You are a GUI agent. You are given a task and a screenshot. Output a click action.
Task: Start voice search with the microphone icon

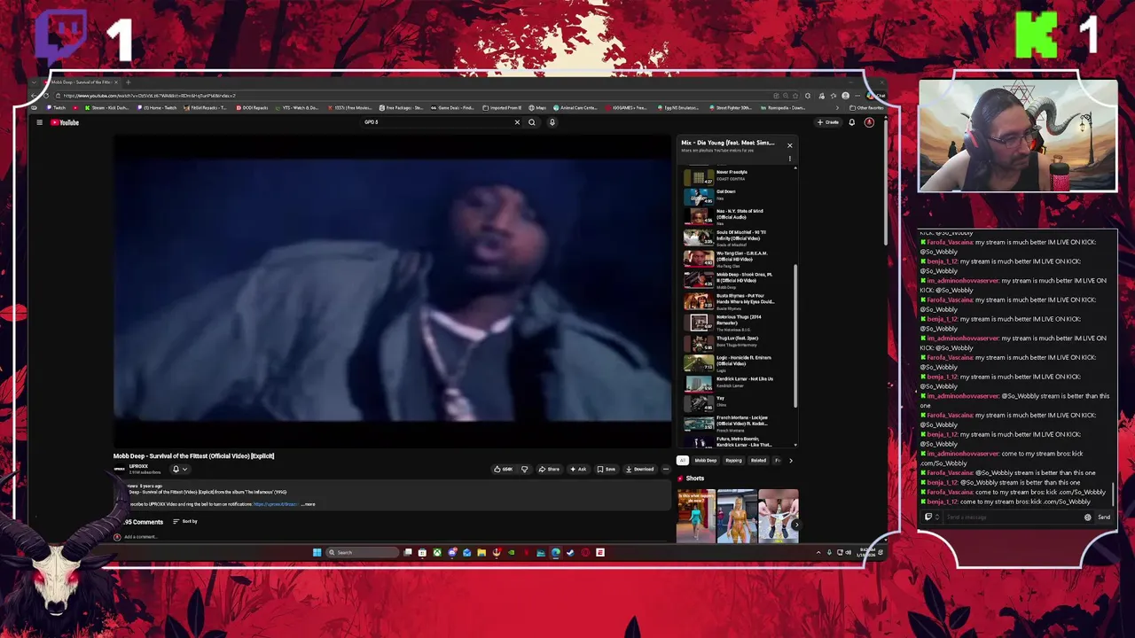[552, 122]
